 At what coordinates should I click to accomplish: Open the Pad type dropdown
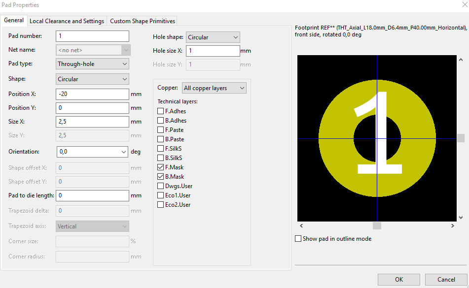[92, 64]
